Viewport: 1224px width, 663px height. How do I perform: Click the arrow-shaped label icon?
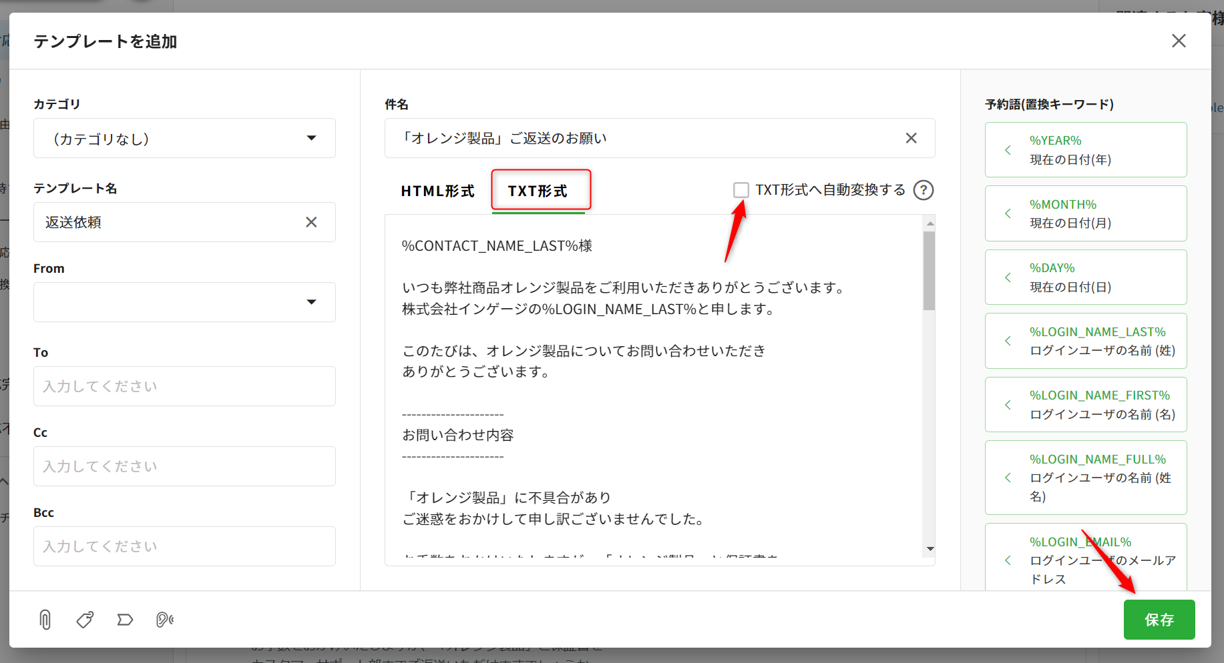(125, 620)
